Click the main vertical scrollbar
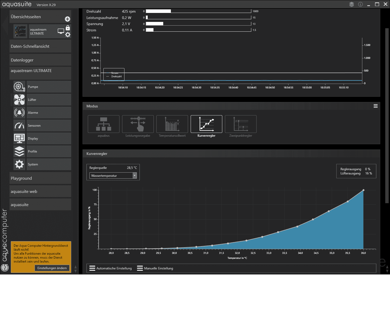390x309 pixels. click(x=387, y=116)
